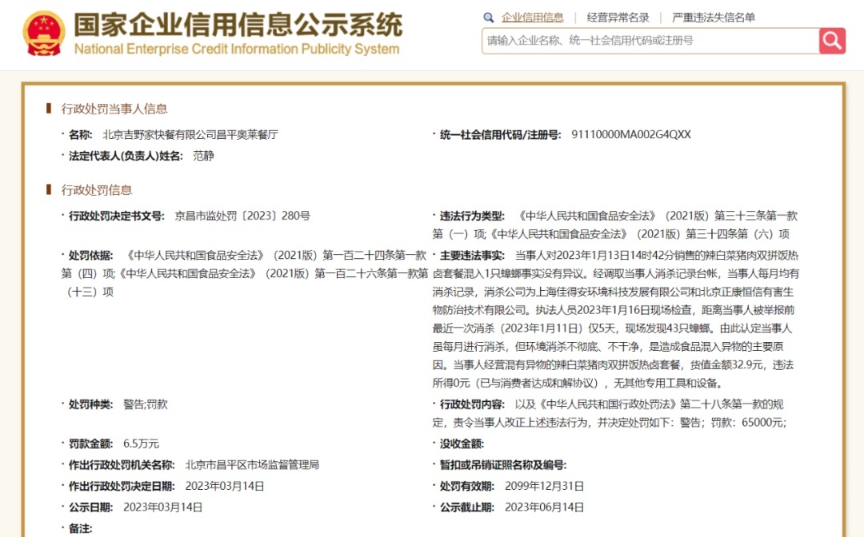Click the 6.5万元 fine amount value

pyautogui.click(x=141, y=444)
